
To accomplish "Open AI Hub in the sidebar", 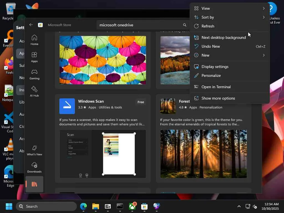I will 34,92.
